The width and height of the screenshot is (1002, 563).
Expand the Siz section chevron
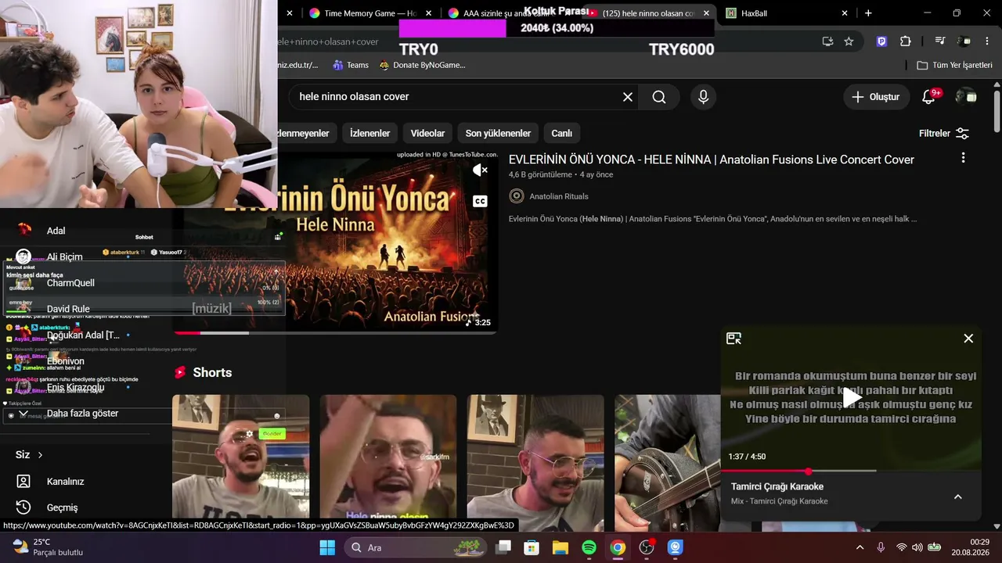[x=40, y=455]
